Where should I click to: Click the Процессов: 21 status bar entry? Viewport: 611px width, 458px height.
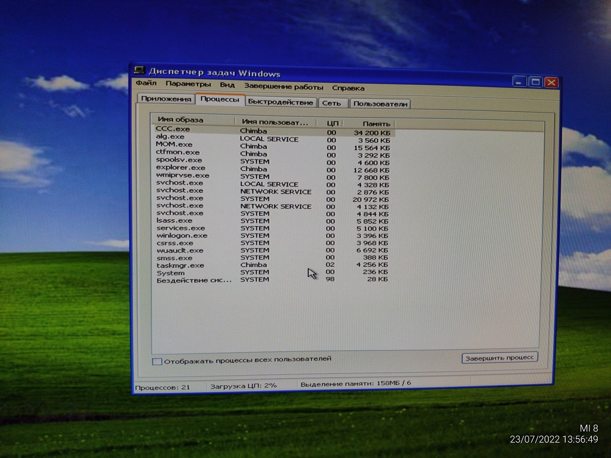point(162,387)
